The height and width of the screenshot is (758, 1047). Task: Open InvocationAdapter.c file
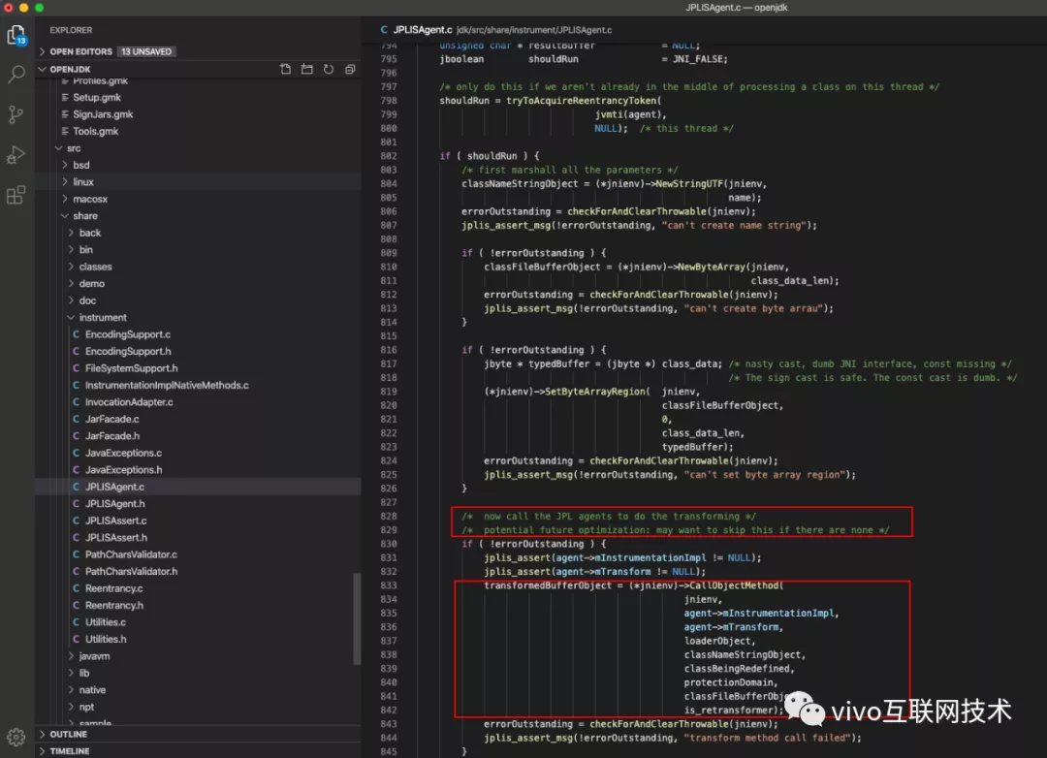click(x=129, y=402)
